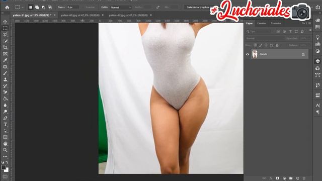Click the Fondo layer thumbnail
The image size is (322, 181).
pyautogui.click(x=255, y=54)
